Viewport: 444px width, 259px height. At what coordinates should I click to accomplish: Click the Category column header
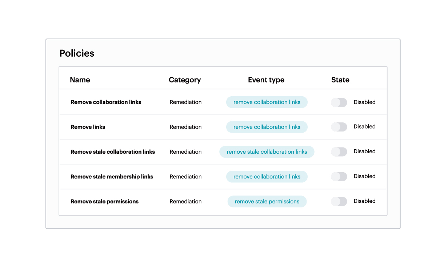tap(184, 80)
